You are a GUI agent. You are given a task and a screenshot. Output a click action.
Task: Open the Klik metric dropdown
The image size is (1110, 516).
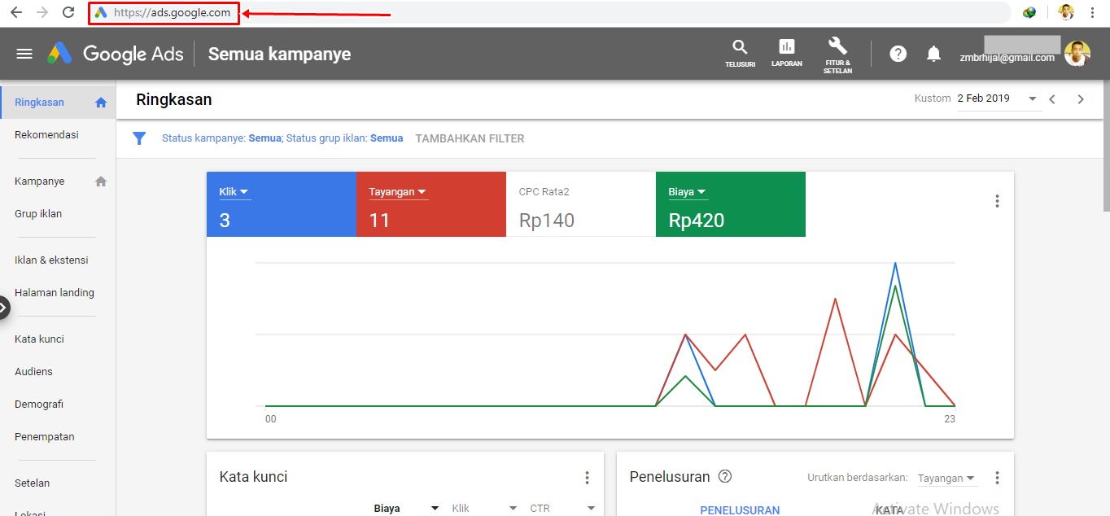[234, 193]
